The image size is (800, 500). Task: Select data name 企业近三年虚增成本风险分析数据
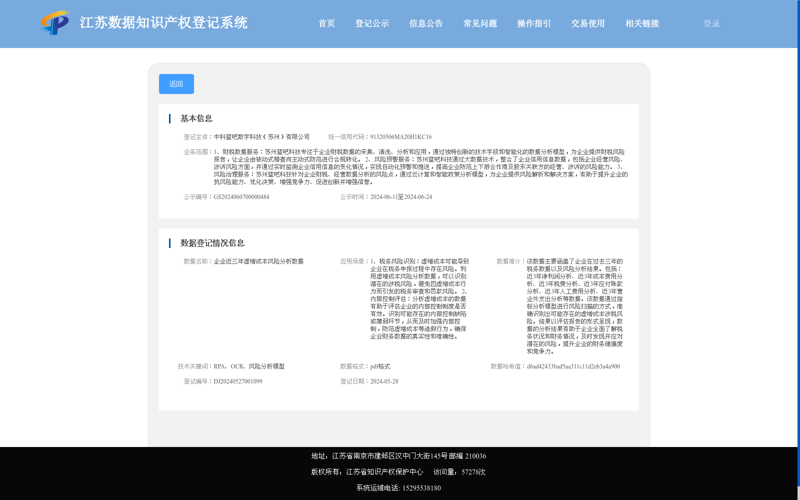click(258, 261)
